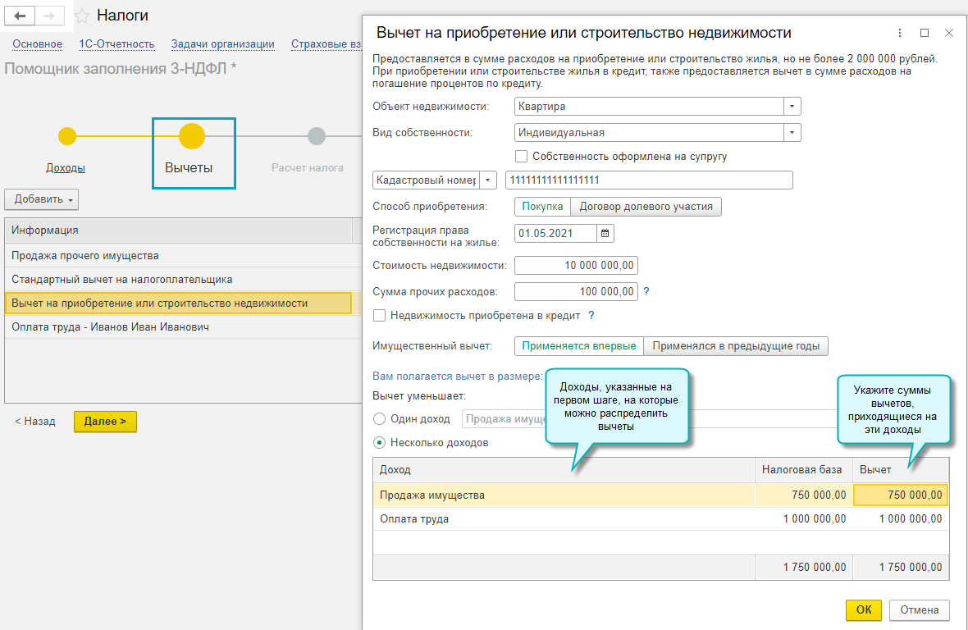Click the back navigation arrow
The height and width of the screenshot is (630, 968).
point(21,16)
